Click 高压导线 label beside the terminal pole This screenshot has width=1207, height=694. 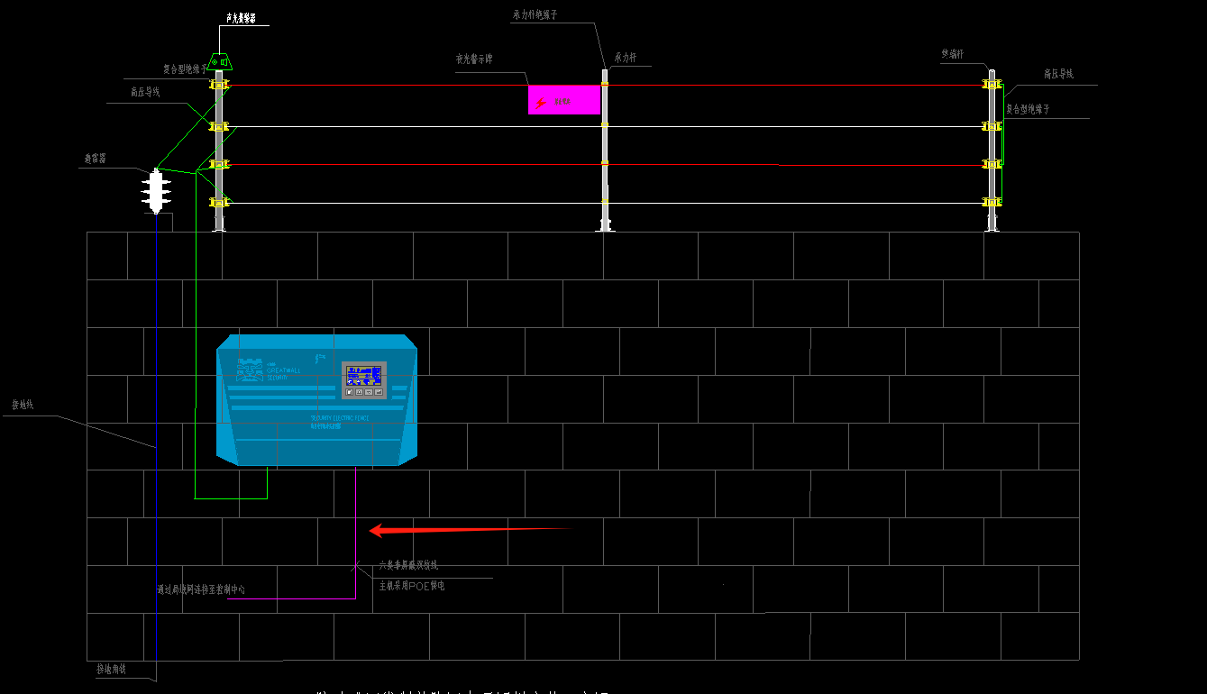tap(1058, 74)
